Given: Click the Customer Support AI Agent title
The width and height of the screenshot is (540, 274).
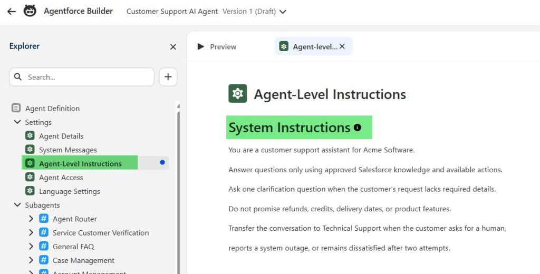Looking at the screenshot, I should [172, 12].
